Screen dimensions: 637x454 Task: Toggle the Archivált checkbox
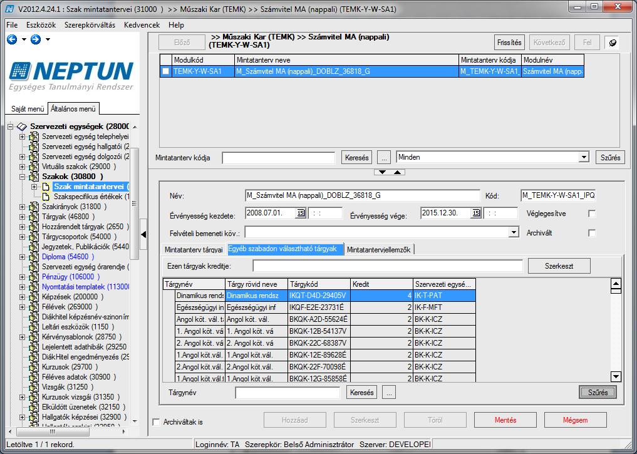coord(592,233)
